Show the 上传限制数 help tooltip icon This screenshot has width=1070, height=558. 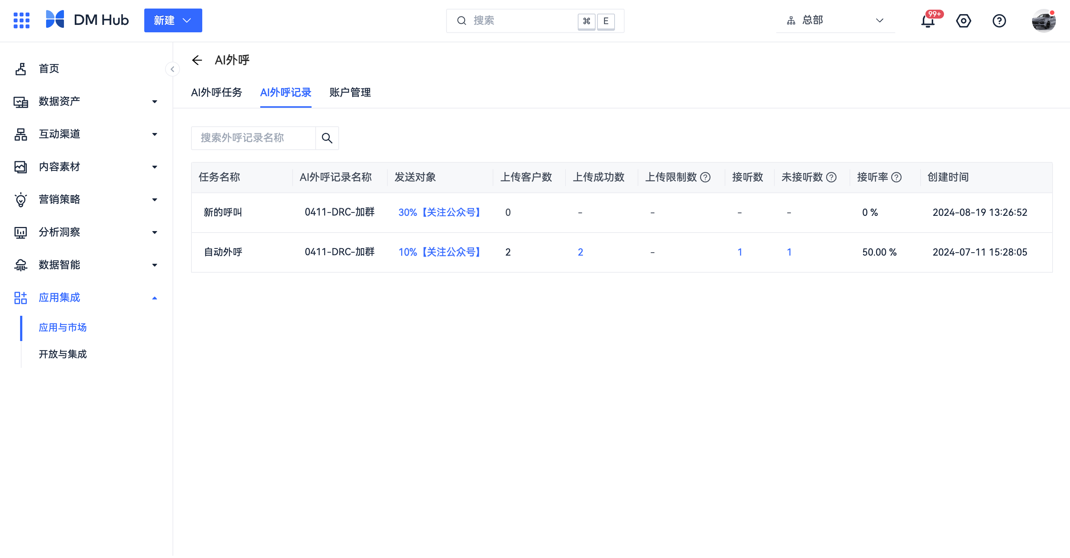pyautogui.click(x=705, y=177)
